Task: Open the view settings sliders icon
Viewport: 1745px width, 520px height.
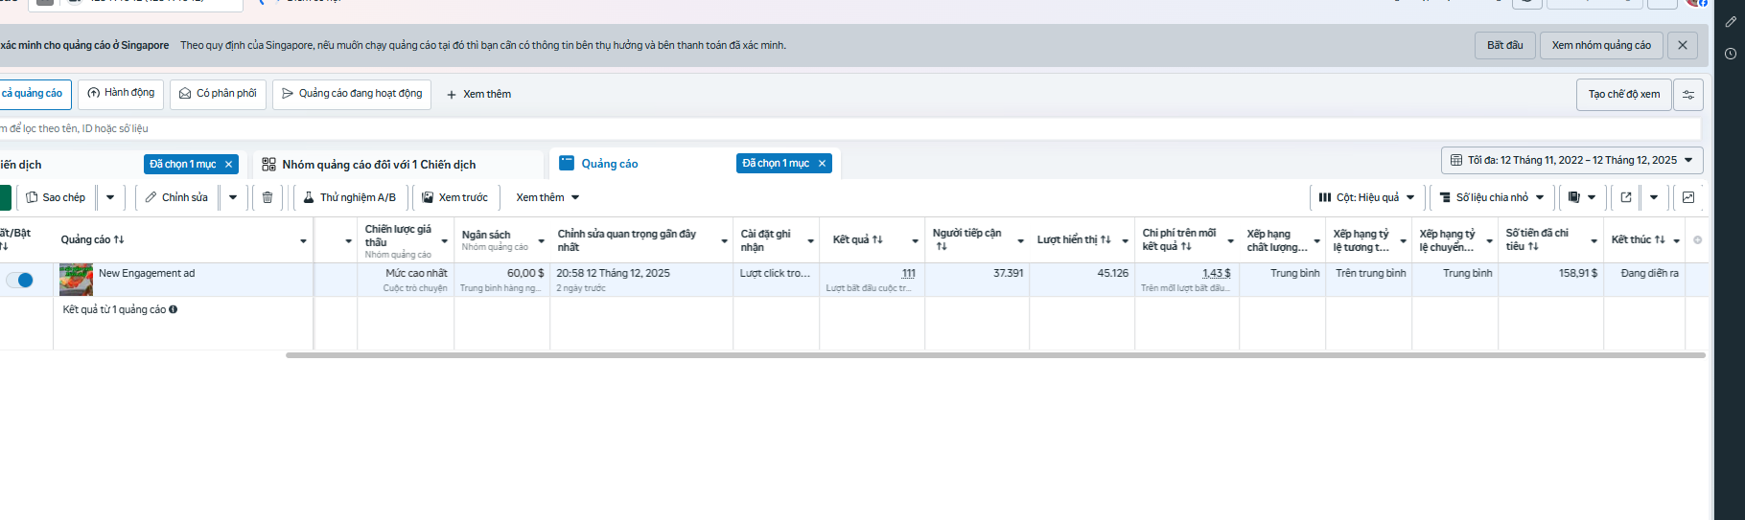Action: coord(1688,95)
